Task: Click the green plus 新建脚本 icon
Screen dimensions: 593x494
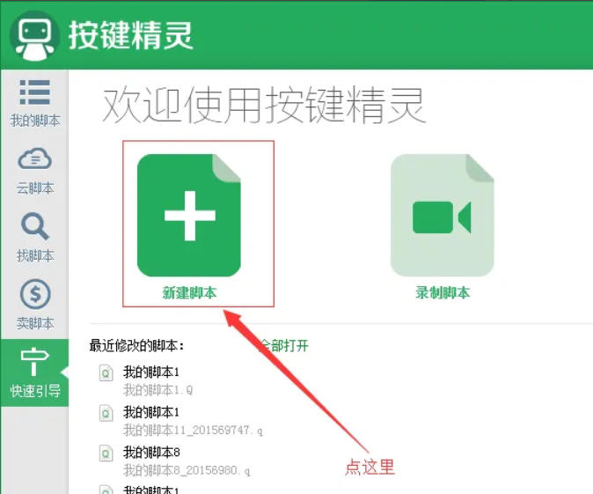Action: (189, 216)
